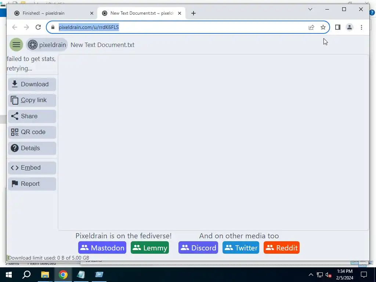Bookmark this page with star icon

[323, 27]
